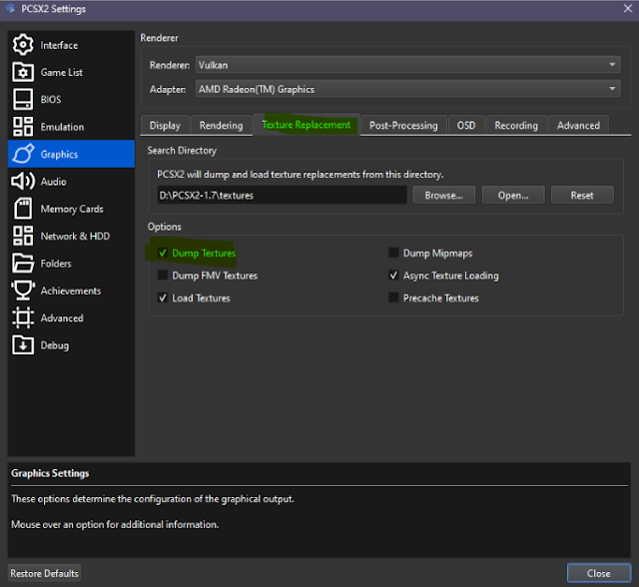Select Debug label in sidebar

55,345
